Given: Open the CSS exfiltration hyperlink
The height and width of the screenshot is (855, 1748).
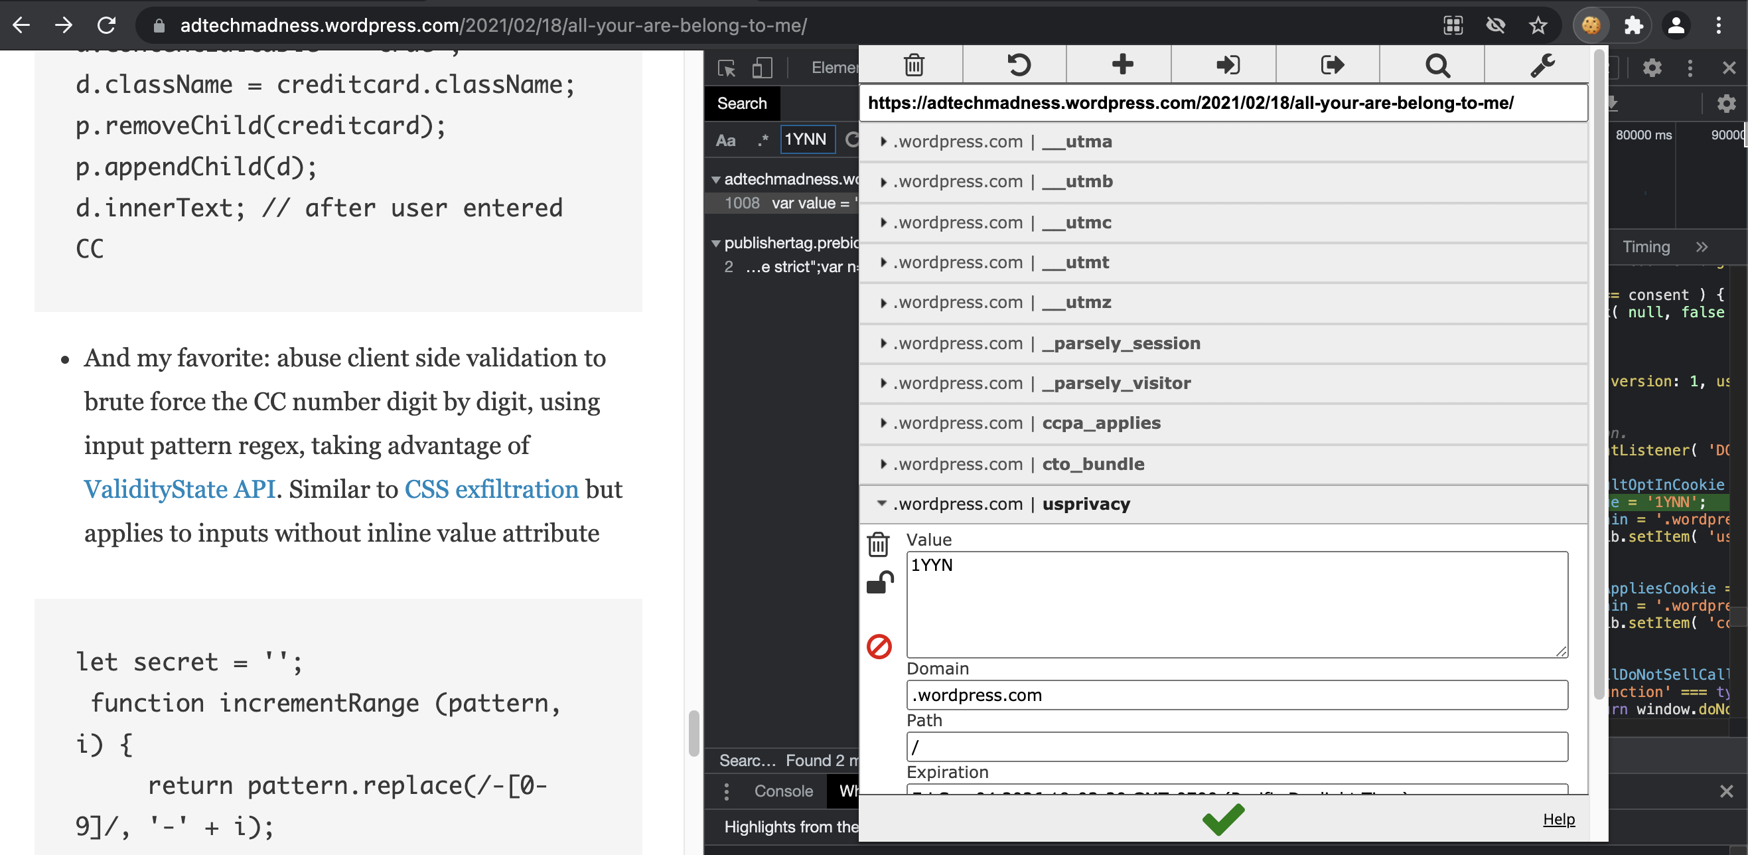Looking at the screenshot, I should [x=491, y=489].
